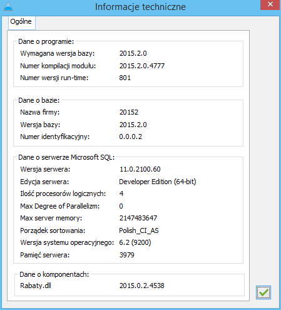281x310 pixels.
Task: Select the Ogólne tab
Action: click(x=21, y=22)
